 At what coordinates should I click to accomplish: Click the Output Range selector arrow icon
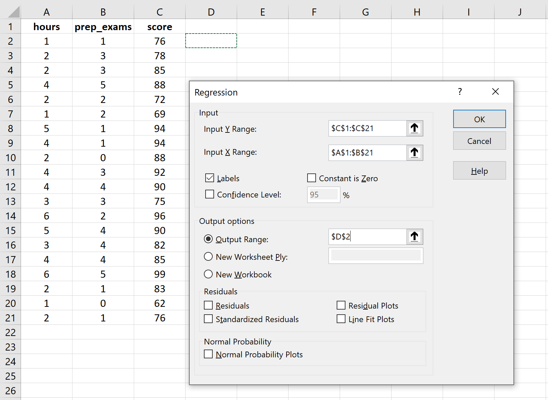click(415, 237)
